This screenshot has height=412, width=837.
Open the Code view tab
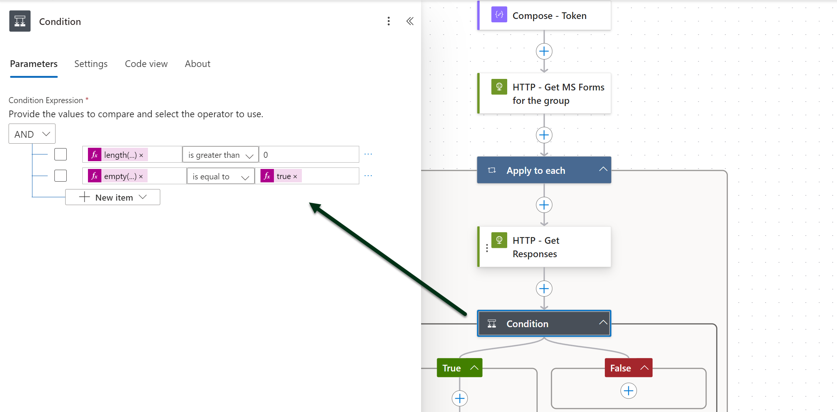pos(146,64)
